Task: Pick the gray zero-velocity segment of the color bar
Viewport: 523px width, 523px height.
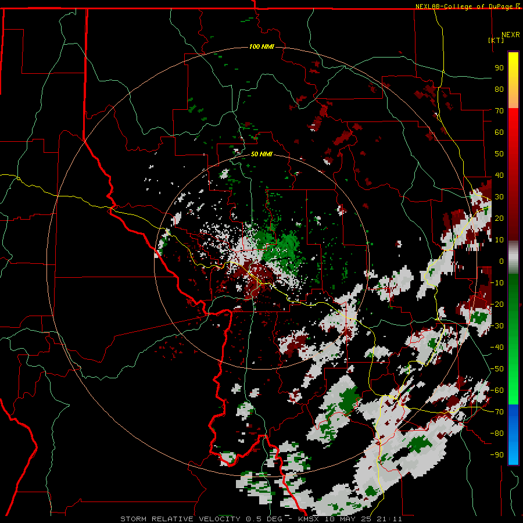Action: (513, 257)
